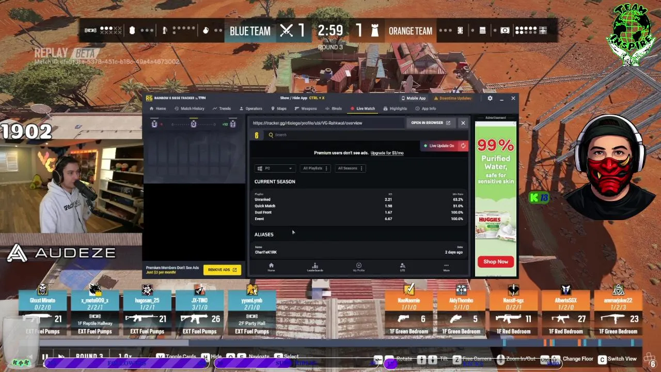Click the Mobile App button
The image size is (661, 372).
tap(413, 98)
